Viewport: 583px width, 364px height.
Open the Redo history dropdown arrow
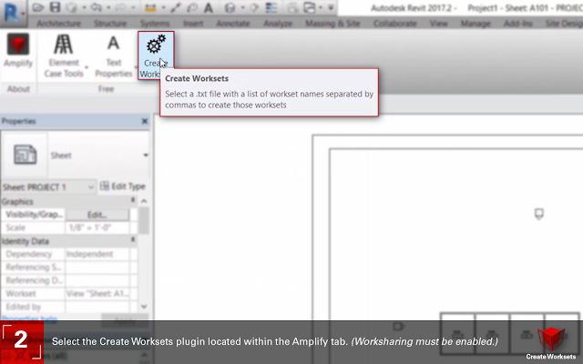tap(132, 7)
